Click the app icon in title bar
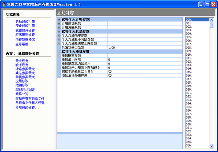 click(x=4, y=4)
